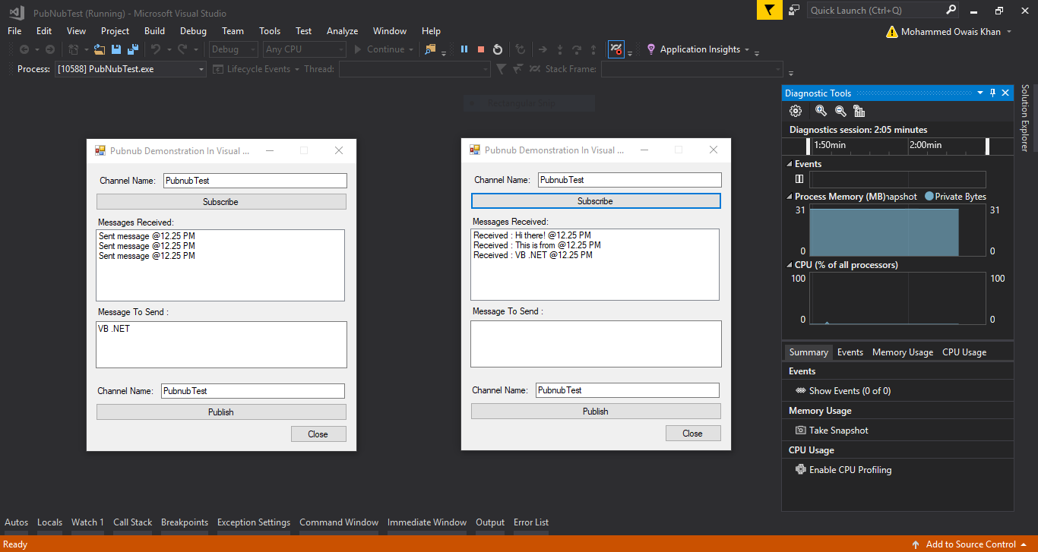Viewport: 1038px width, 552px height.
Task: Click the Open File folder icon
Action: point(99,49)
